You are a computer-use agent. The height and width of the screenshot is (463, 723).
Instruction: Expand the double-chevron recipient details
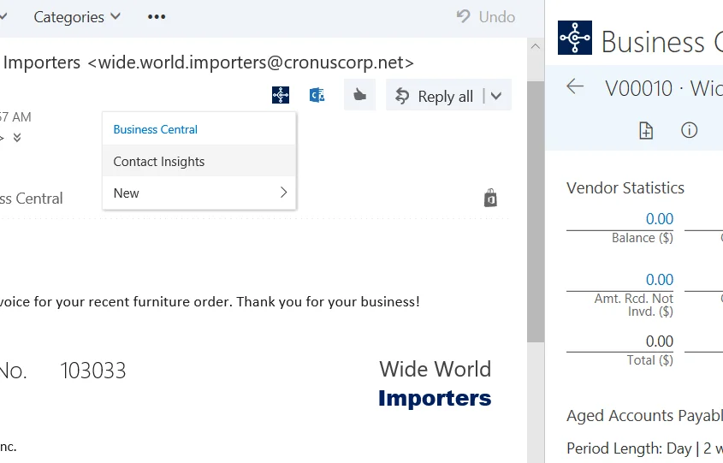click(17, 138)
